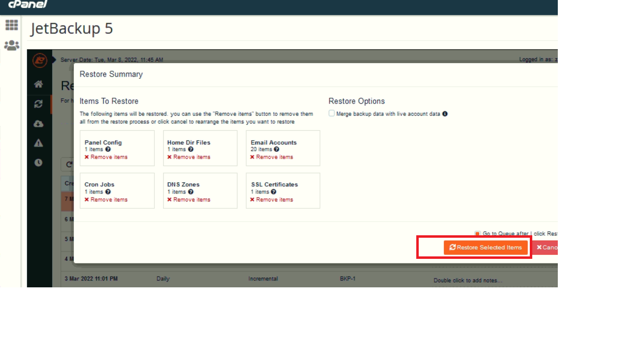The image size is (633, 362).
Task: Click refresh button behind dialog
Action: 69,165
